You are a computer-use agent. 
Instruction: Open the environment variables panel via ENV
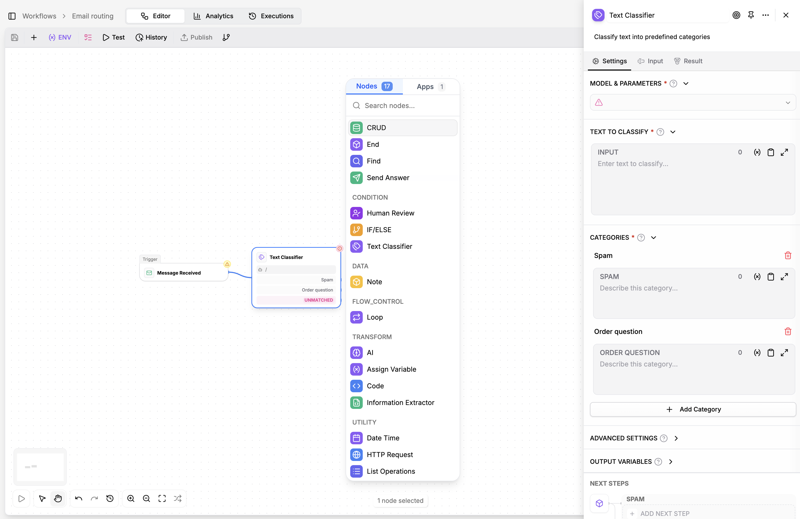[60, 37]
